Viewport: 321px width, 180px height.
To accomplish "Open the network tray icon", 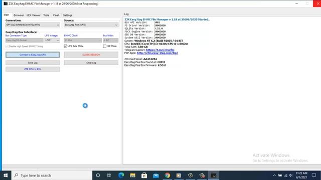I will click(286, 175).
